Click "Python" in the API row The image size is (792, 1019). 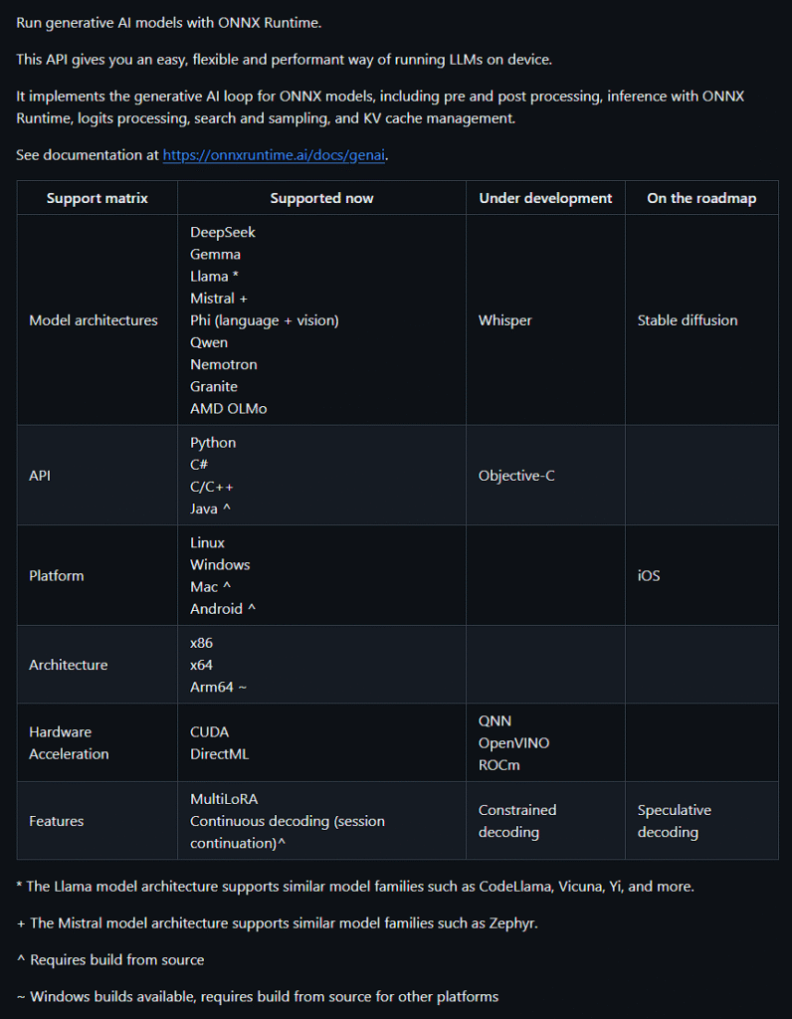coord(213,443)
